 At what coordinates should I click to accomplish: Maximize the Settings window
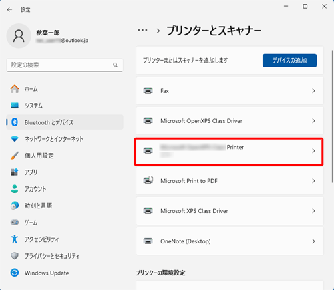pos(305,7)
